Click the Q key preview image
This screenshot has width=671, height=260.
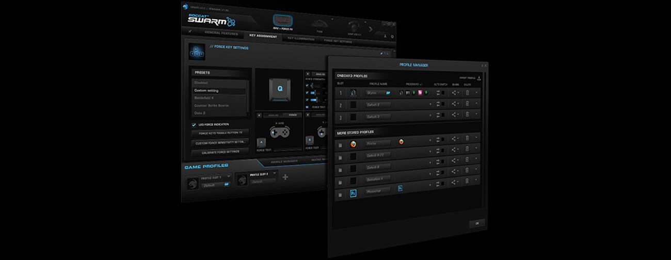tap(279, 89)
